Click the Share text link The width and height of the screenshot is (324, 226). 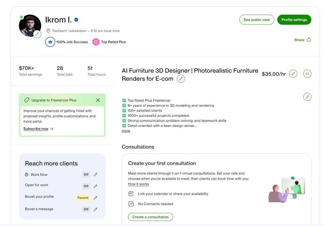coord(299,40)
